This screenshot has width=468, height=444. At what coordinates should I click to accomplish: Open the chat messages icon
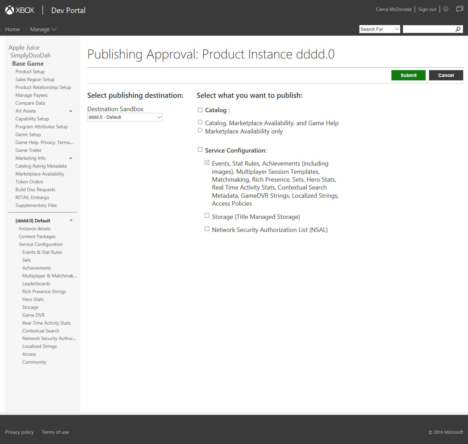[x=459, y=9]
